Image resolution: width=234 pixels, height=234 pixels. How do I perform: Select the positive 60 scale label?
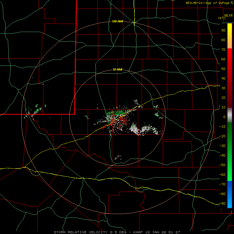coord(223,59)
